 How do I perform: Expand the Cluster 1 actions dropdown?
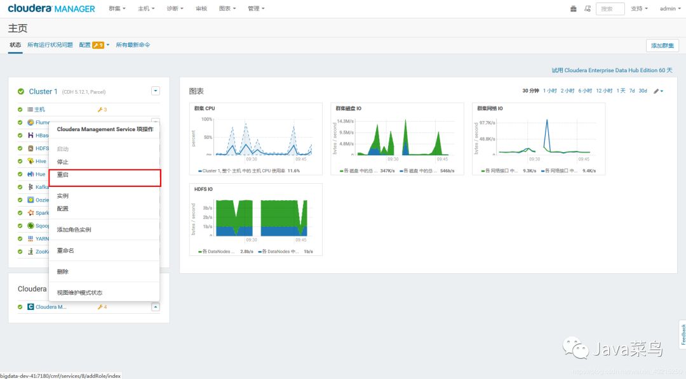coord(156,91)
